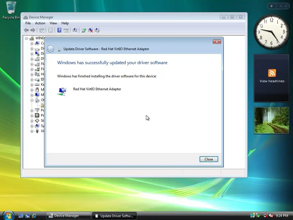The image size is (293, 220).
Task: Select the Hu (Human Interface Devices) tree icon
Action: pos(37,74)
